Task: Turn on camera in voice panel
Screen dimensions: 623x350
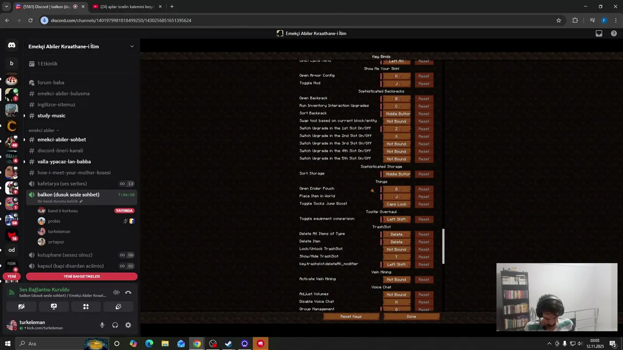Action: coord(21,307)
